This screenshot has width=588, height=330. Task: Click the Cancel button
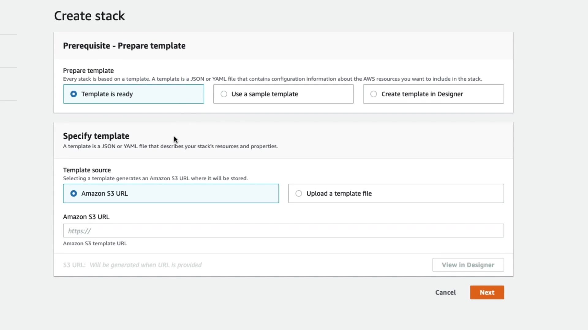point(445,292)
